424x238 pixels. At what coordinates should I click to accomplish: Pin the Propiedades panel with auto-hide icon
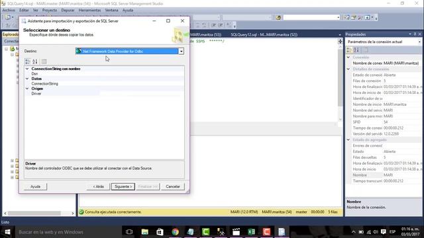[x=415, y=34]
